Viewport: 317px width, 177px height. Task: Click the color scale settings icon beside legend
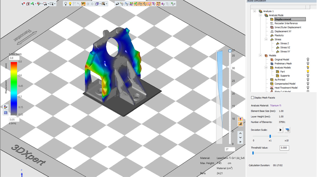point(6,107)
